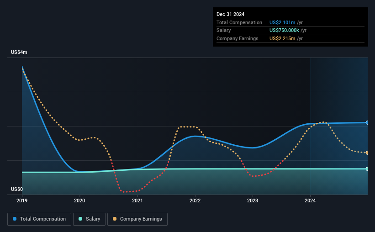Click the blue Total Compensation legend dot

coord(15,219)
